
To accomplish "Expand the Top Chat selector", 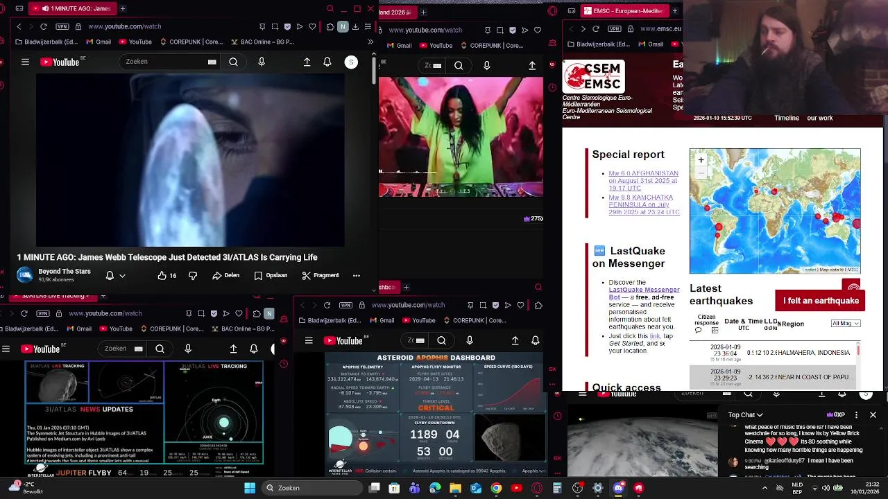I will point(746,415).
